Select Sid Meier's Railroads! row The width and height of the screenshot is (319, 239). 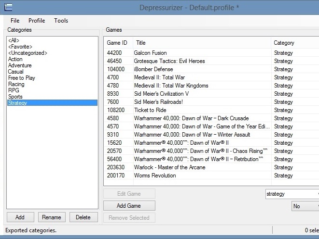[211, 102]
